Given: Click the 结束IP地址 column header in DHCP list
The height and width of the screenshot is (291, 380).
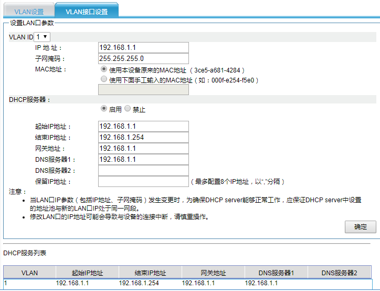Looking at the screenshot, I should [x=150, y=273].
